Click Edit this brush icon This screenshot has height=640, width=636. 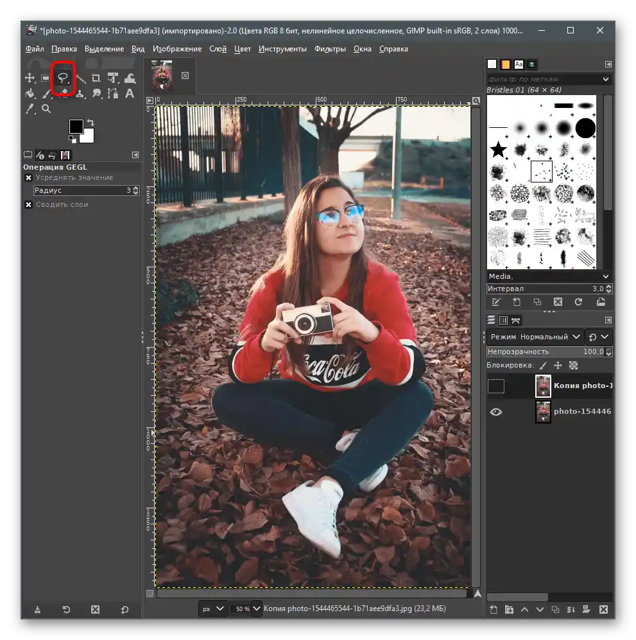496,302
